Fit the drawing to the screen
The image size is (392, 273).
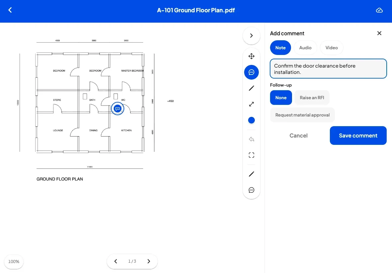point(251,155)
